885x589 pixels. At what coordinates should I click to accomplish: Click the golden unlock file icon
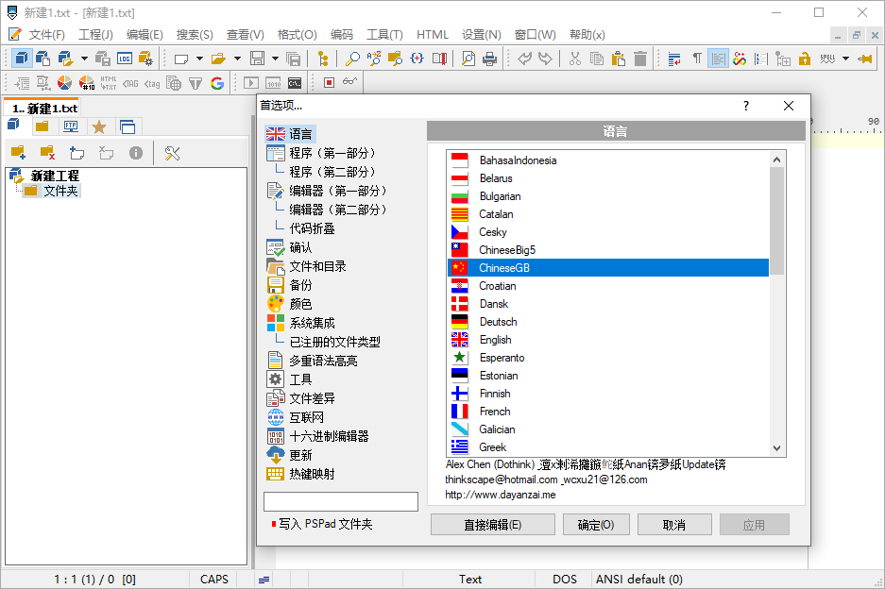click(806, 59)
